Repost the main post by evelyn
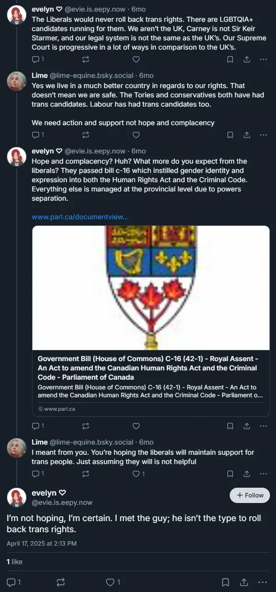 pos(61,582)
